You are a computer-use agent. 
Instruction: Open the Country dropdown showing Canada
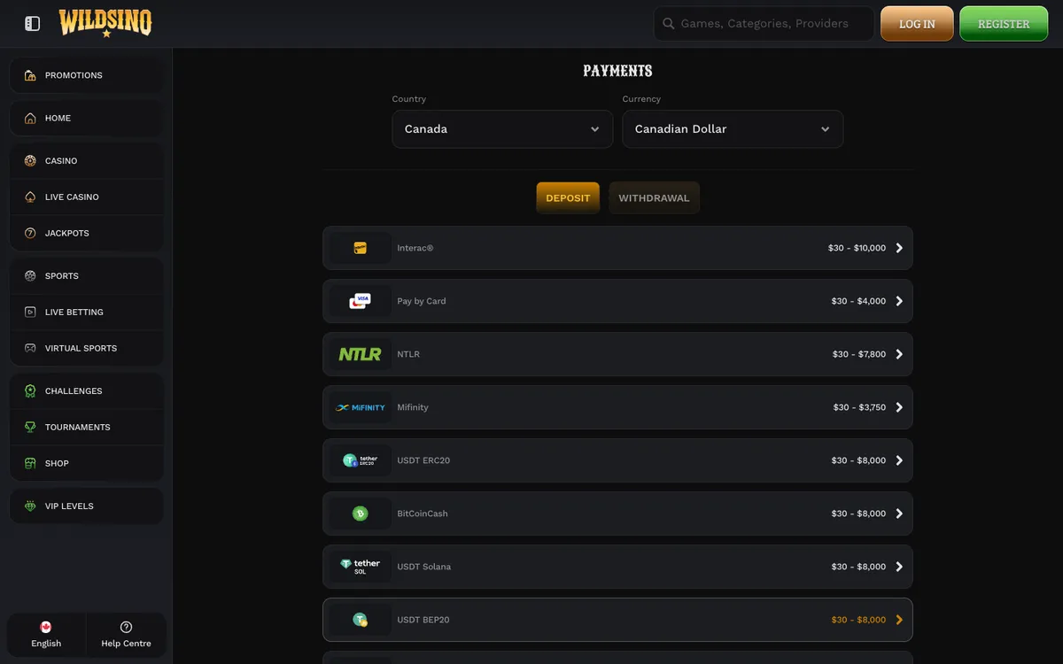tap(502, 129)
